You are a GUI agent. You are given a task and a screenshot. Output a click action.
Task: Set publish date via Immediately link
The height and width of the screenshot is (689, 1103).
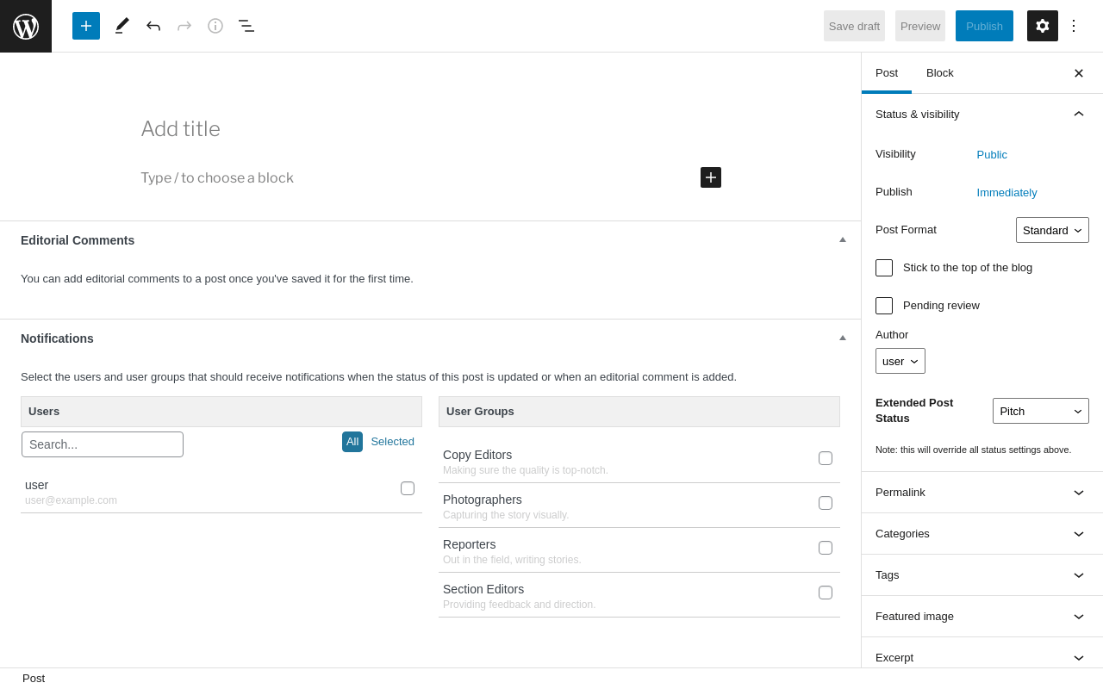(1007, 193)
